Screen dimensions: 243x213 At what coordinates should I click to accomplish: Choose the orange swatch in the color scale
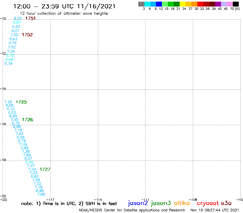point(194,4)
